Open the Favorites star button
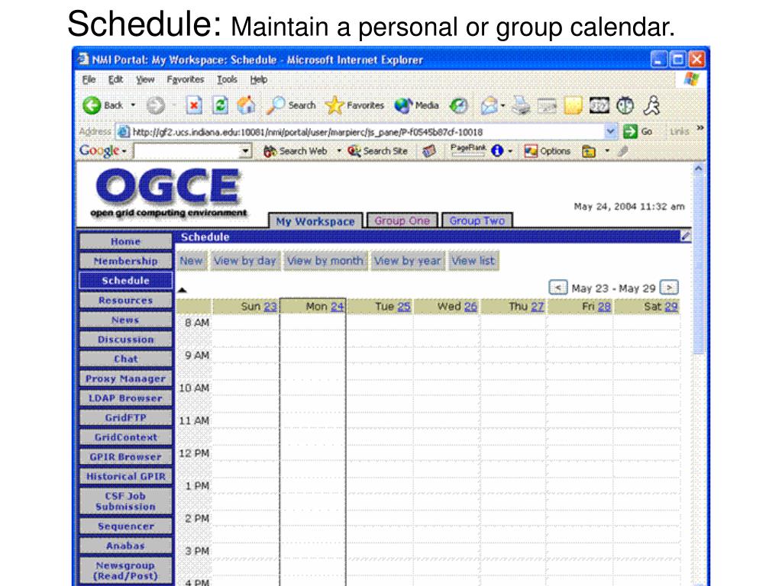This screenshot has height=586, width=782. pyautogui.click(x=354, y=105)
